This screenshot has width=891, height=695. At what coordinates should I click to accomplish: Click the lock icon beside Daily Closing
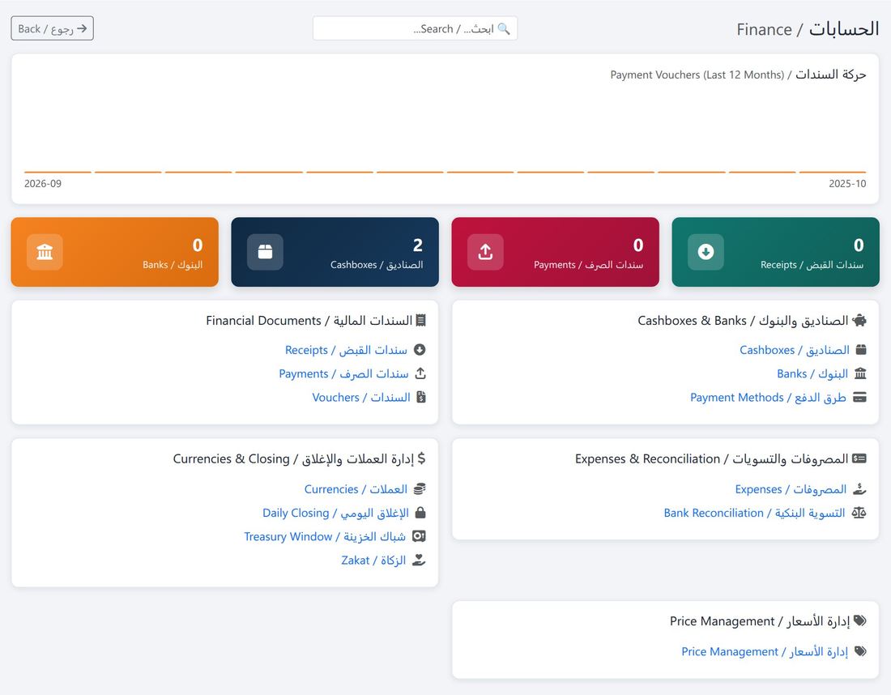coord(420,513)
